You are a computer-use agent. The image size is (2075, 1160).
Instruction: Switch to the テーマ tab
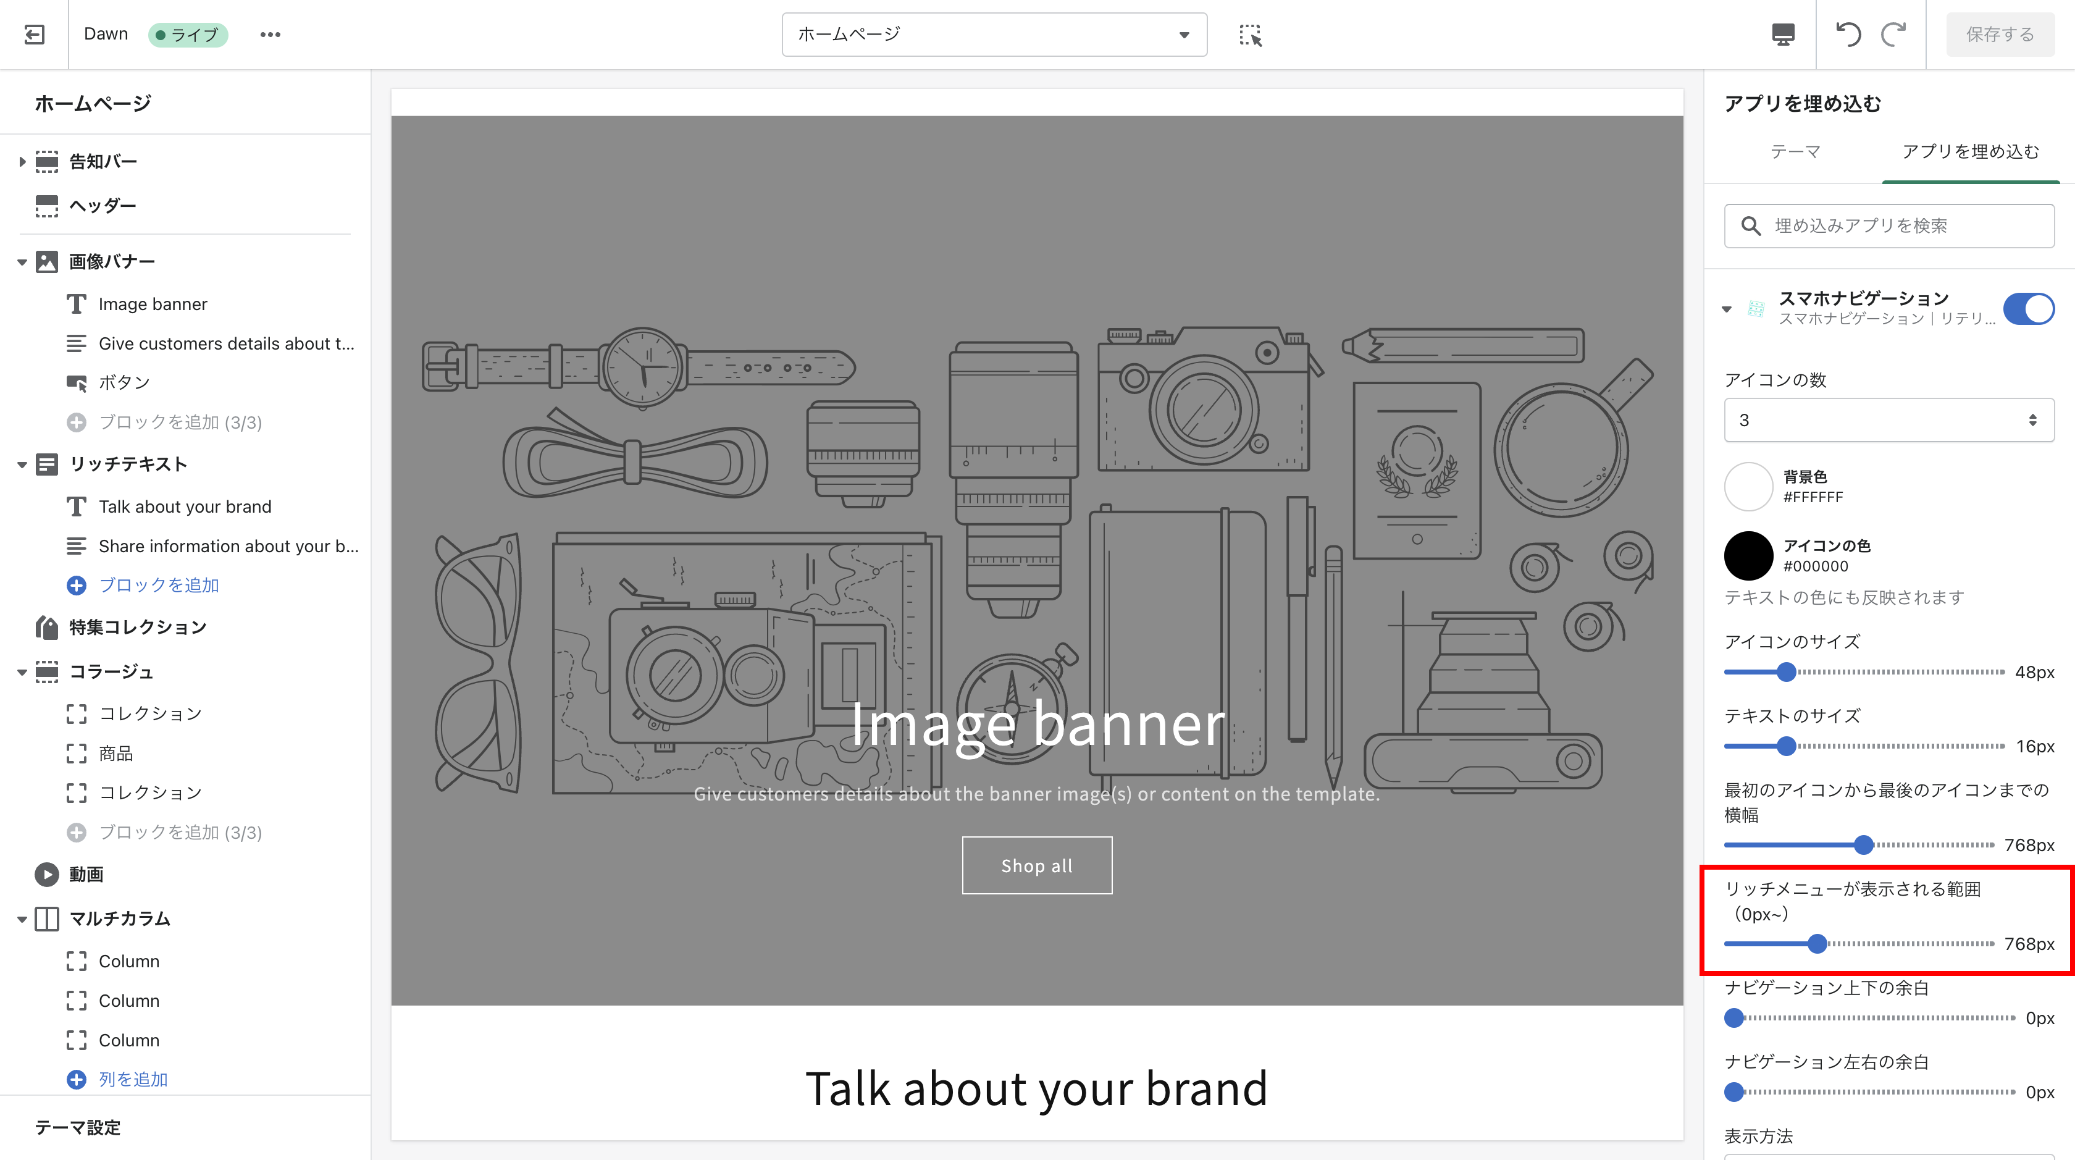pyautogui.click(x=1795, y=151)
